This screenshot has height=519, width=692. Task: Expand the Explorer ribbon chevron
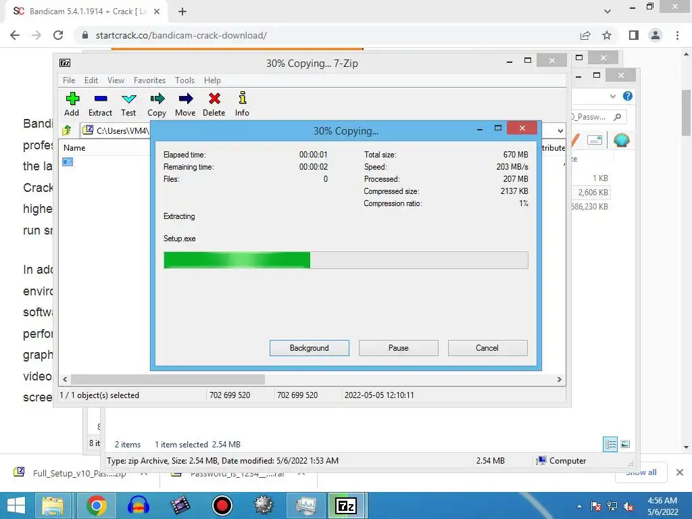(612, 96)
